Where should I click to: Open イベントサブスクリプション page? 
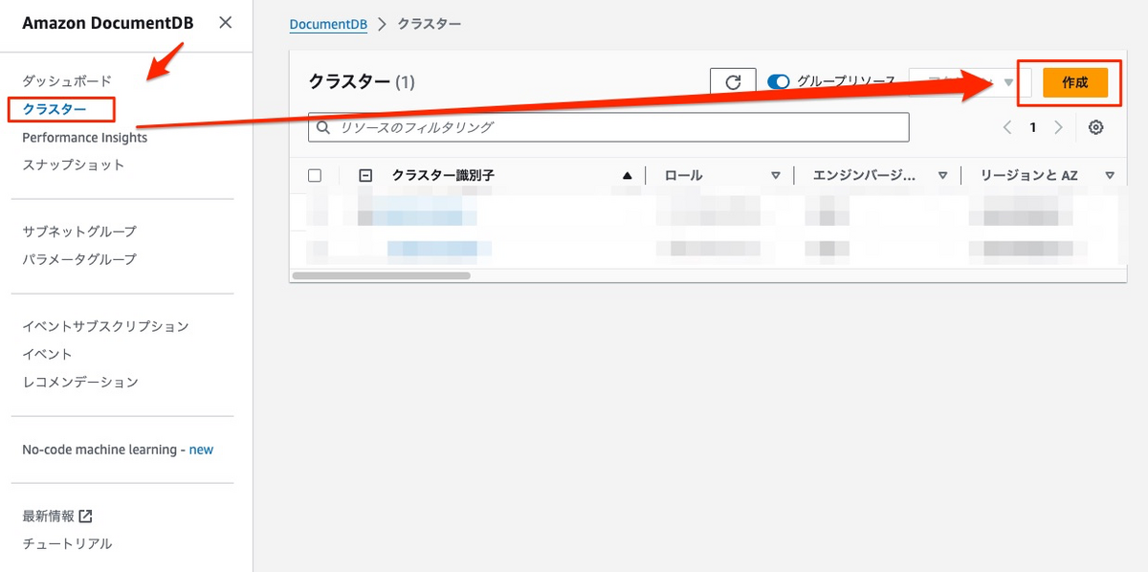click(105, 326)
